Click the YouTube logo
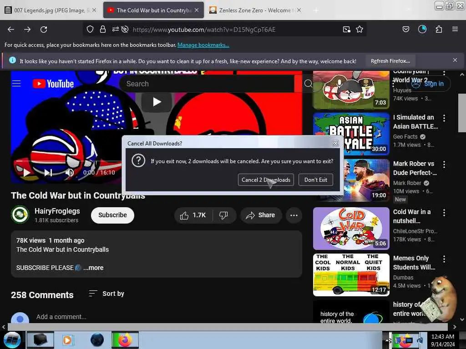Screen dimensions: 466x349 [53, 84]
